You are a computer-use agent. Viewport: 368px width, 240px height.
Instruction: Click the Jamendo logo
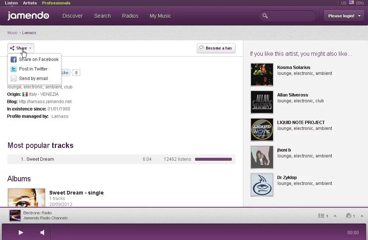click(28, 16)
